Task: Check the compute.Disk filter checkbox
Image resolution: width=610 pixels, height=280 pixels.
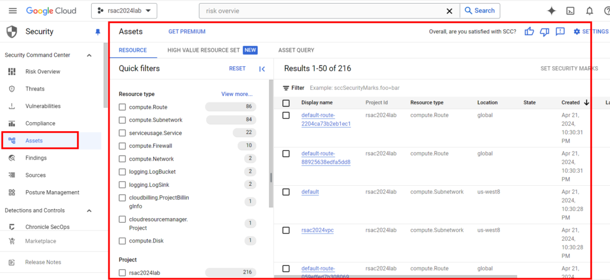Action: pyautogui.click(x=122, y=241)
